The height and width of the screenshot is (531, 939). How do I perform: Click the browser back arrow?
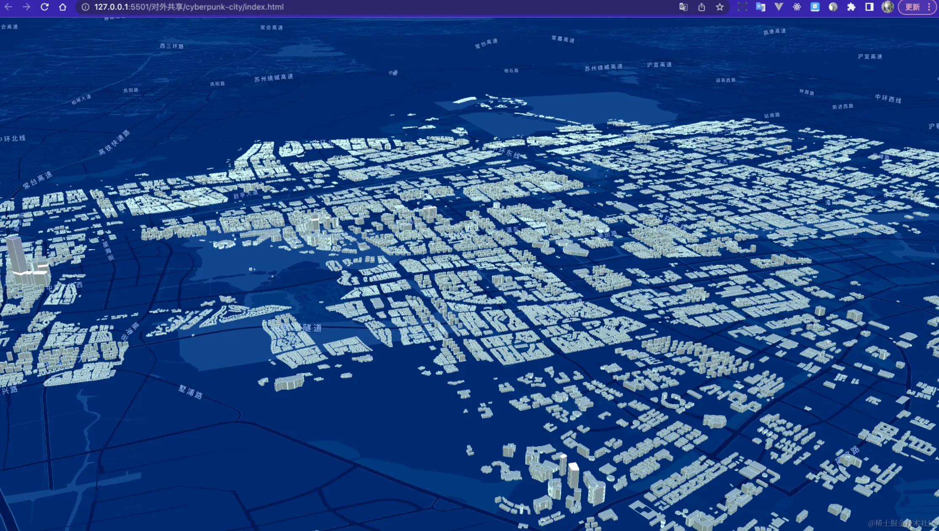pyautogui.click(x=8, y=7)
